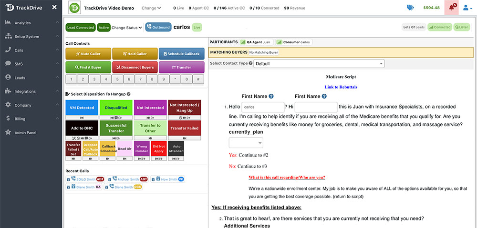The width and height of the screenshot is (477, 228).
Task: Mute the caller
Action: point(88,54)
